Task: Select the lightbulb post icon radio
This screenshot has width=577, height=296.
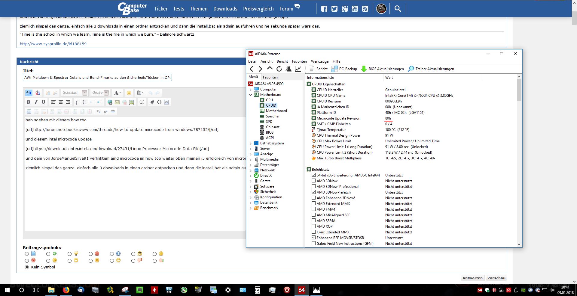Action: click(70, 254)
